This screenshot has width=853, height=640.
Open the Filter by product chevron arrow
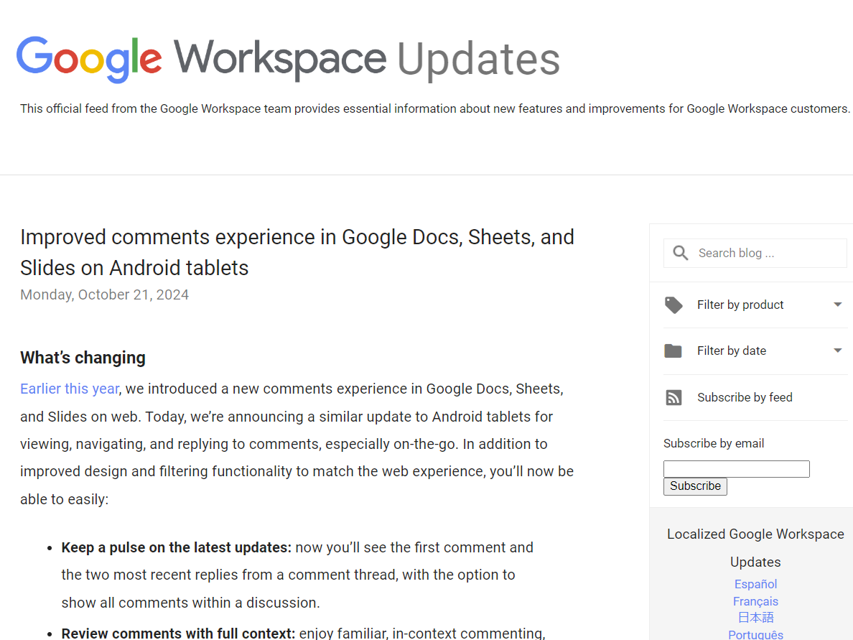pyautogui.click(x=837, y=305)
